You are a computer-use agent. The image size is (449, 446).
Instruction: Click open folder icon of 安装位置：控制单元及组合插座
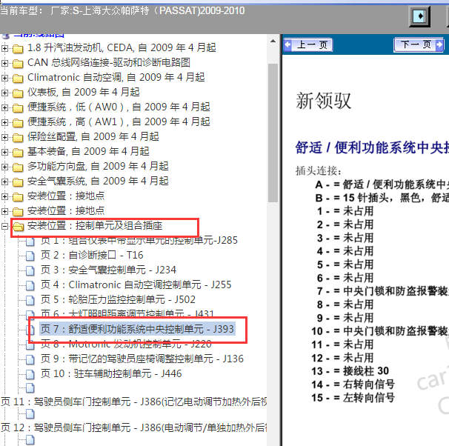click(x=18, y=227)
